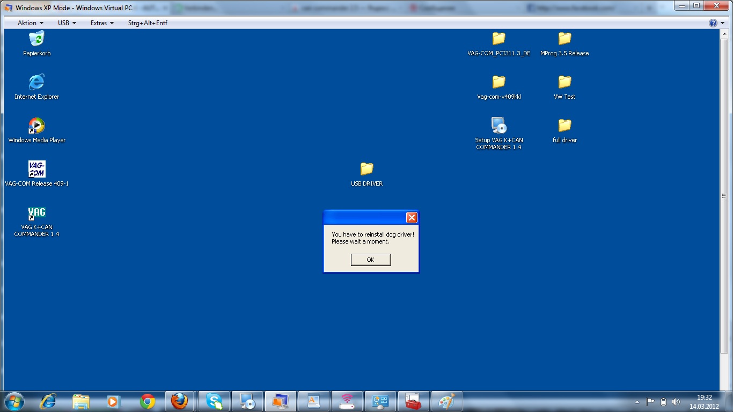Click the Virtual PC window vertical scrollbar
Screen dimensions: 733x412
click(x=724, y=196)
